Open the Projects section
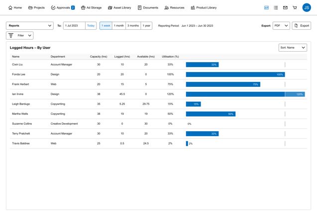The width and height of the screenshot is (317, 222). click(x=36, y=7)
